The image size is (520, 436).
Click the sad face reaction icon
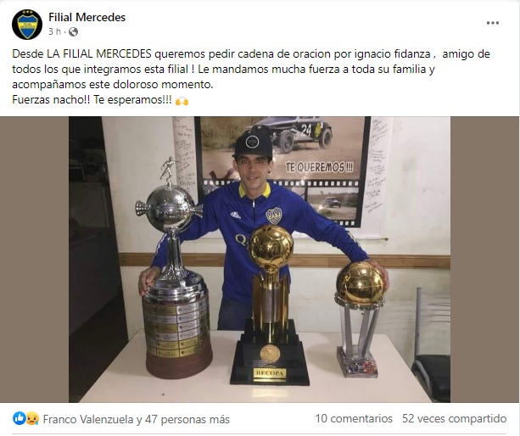32,418
